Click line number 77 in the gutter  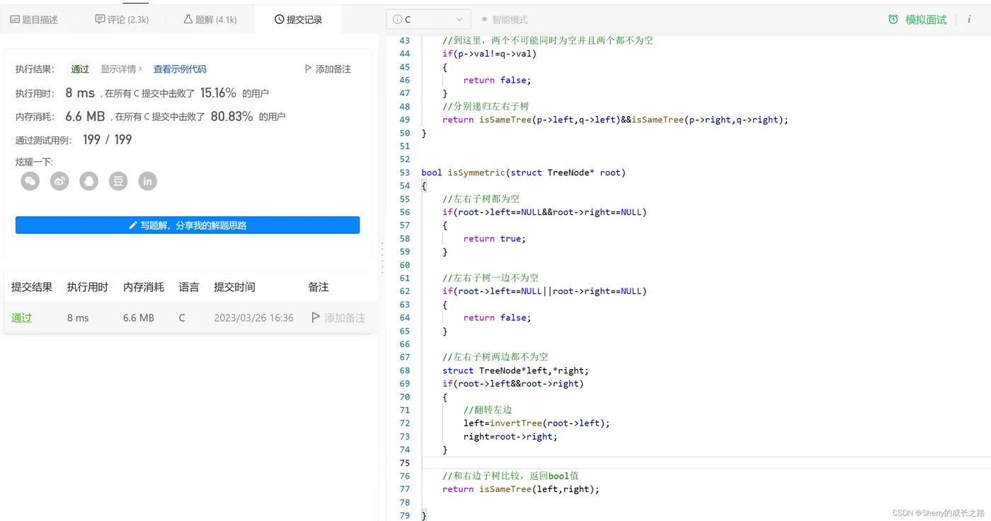tap(404, 488)
